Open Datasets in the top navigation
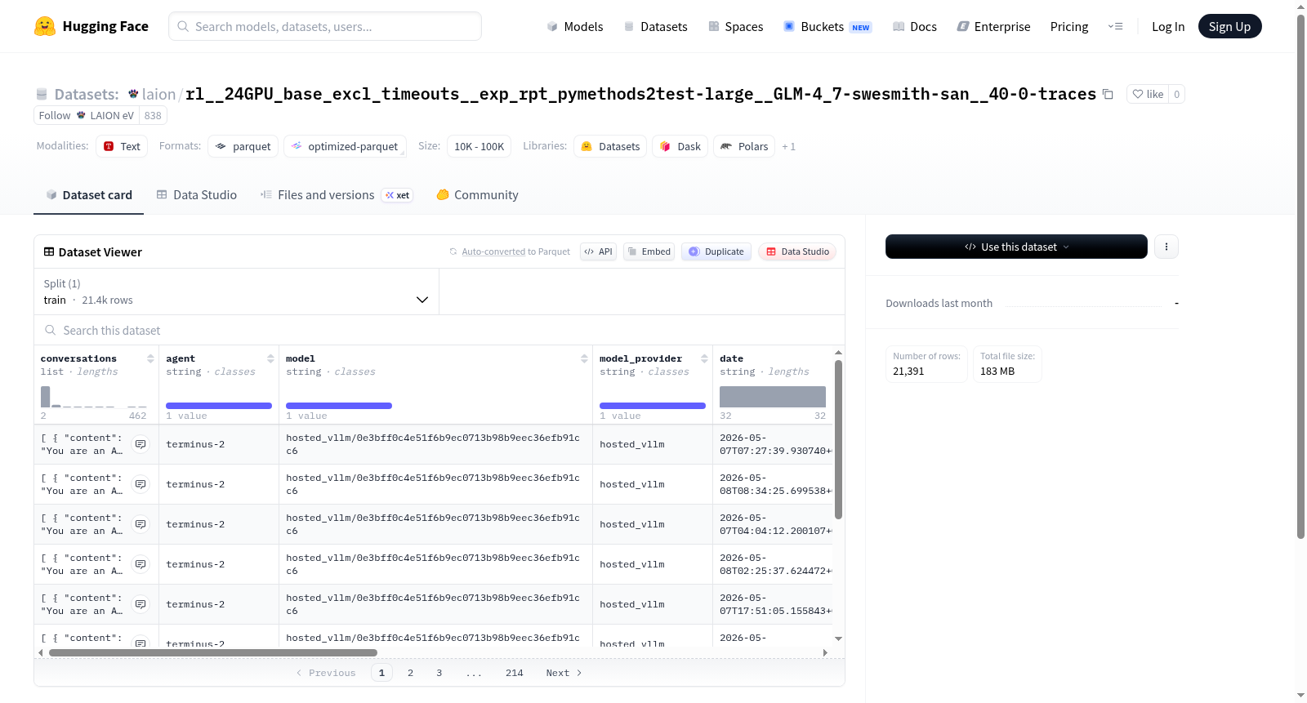1307x703 pixels. [655, 27]
